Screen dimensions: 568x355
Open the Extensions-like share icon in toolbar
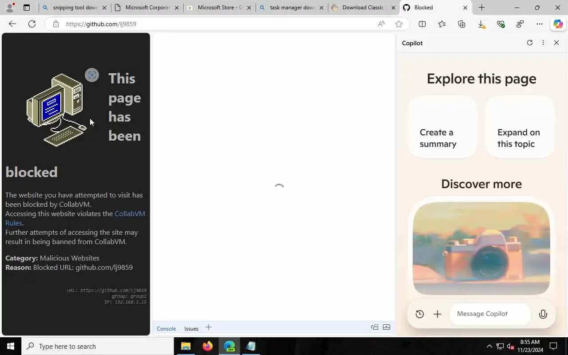[520, 24]
